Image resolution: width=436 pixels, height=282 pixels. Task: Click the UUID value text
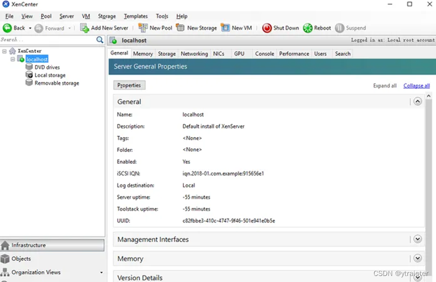pyautogui.click(x=228, y=221)
